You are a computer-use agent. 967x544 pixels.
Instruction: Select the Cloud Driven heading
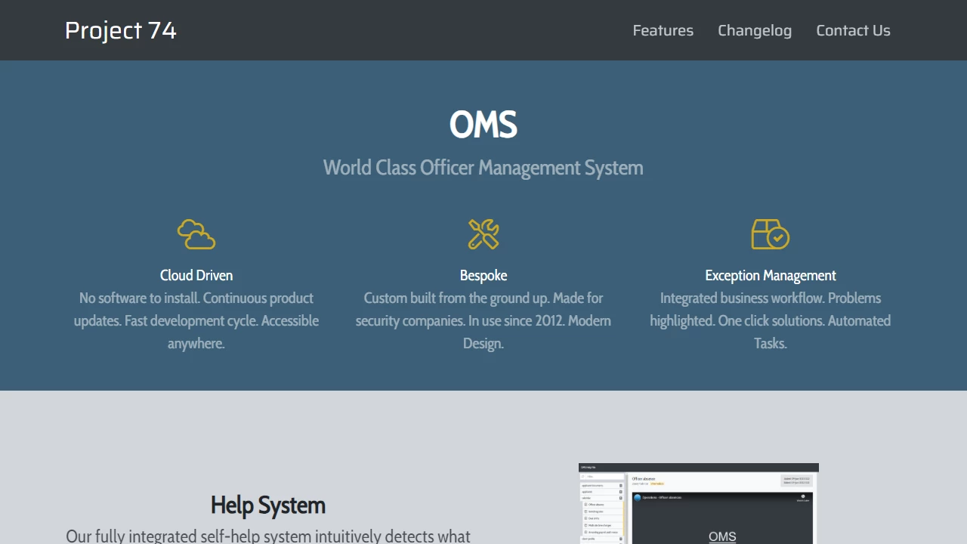(x=196, y=275)
